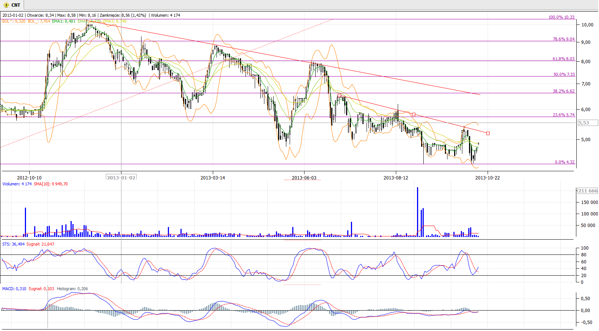Click the Max: 8,58 value
This screenshot has height=331, width=599.
point(66,15)
